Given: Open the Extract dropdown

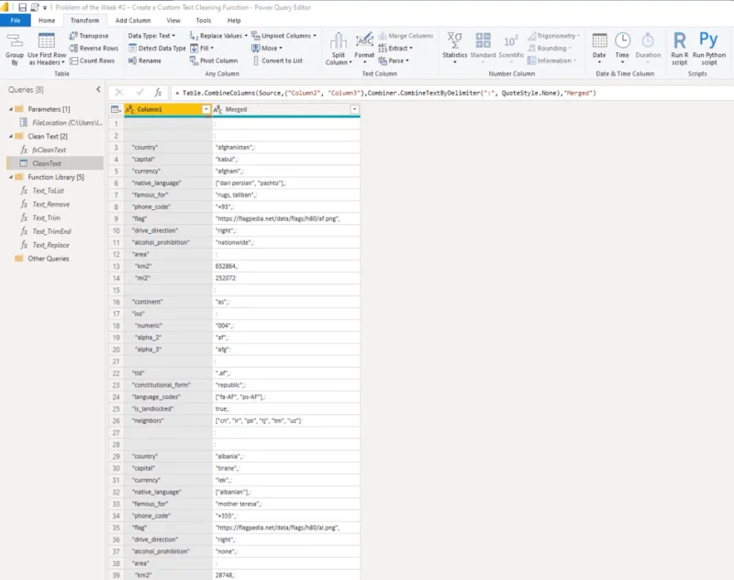Looking at the screenshot, I should tap(395, 49).
